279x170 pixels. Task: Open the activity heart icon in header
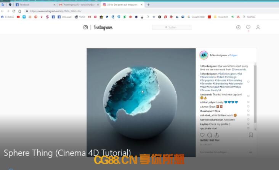pyautogui.click(x=248, y=27)
